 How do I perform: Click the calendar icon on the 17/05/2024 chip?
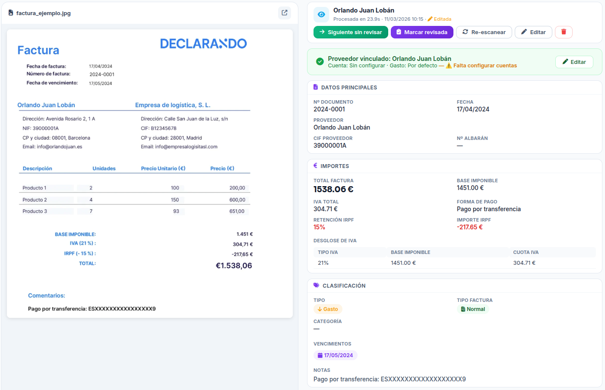[320, 355]
